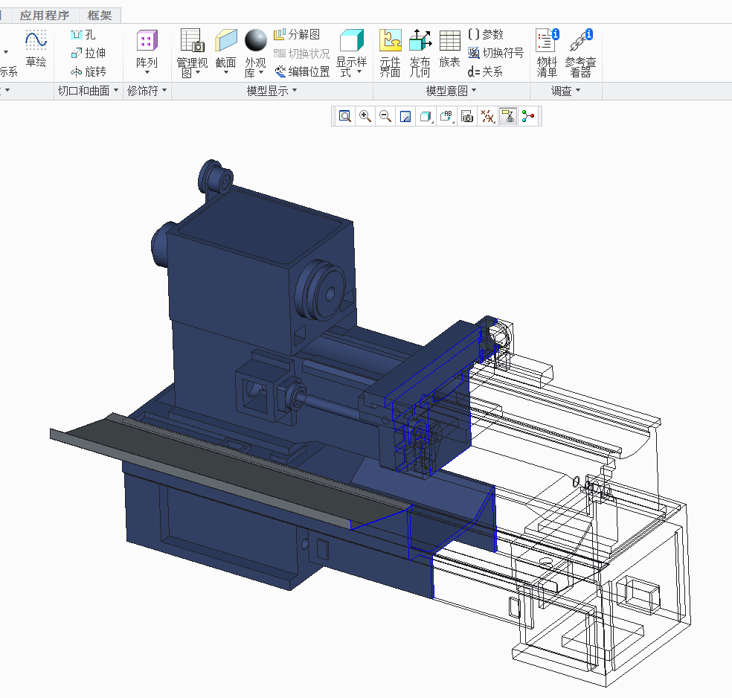Open the 管理视图 ribbon icon
The height and width of the screenshot is (698, 732).
click(x=193, y=41)
